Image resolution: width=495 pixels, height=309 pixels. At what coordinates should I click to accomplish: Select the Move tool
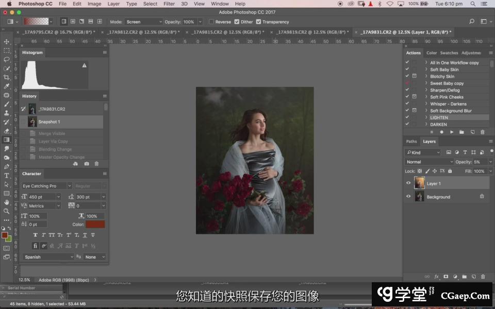tap(7, 42)
